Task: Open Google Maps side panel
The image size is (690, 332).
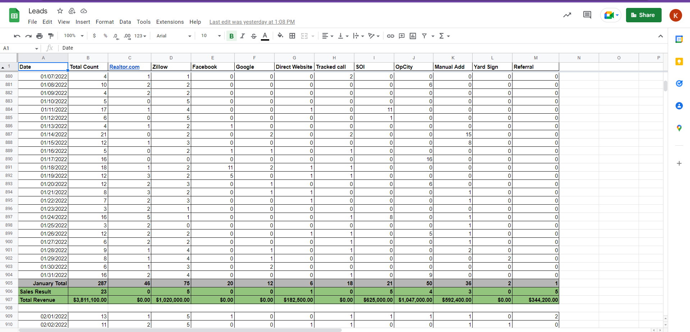Action: (x=679, y=128)
